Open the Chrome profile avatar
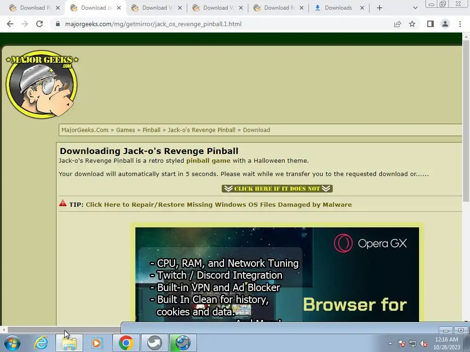The width and height of the screenshot is (470, 352). [445, 24]
